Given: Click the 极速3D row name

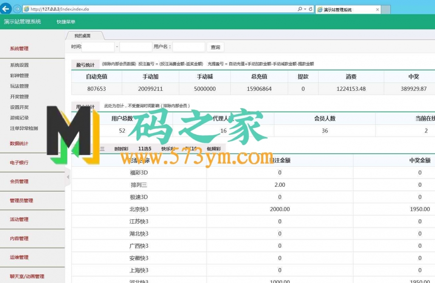Looking at the screenshot, I should pyautogui.click(x=139, y=197).
